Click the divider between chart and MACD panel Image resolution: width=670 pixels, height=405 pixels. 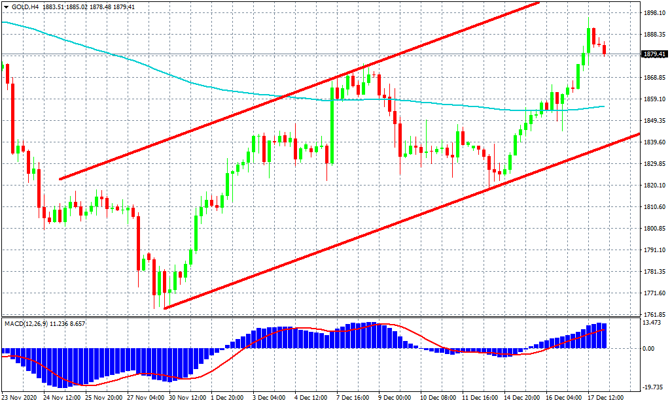(327, 317)
